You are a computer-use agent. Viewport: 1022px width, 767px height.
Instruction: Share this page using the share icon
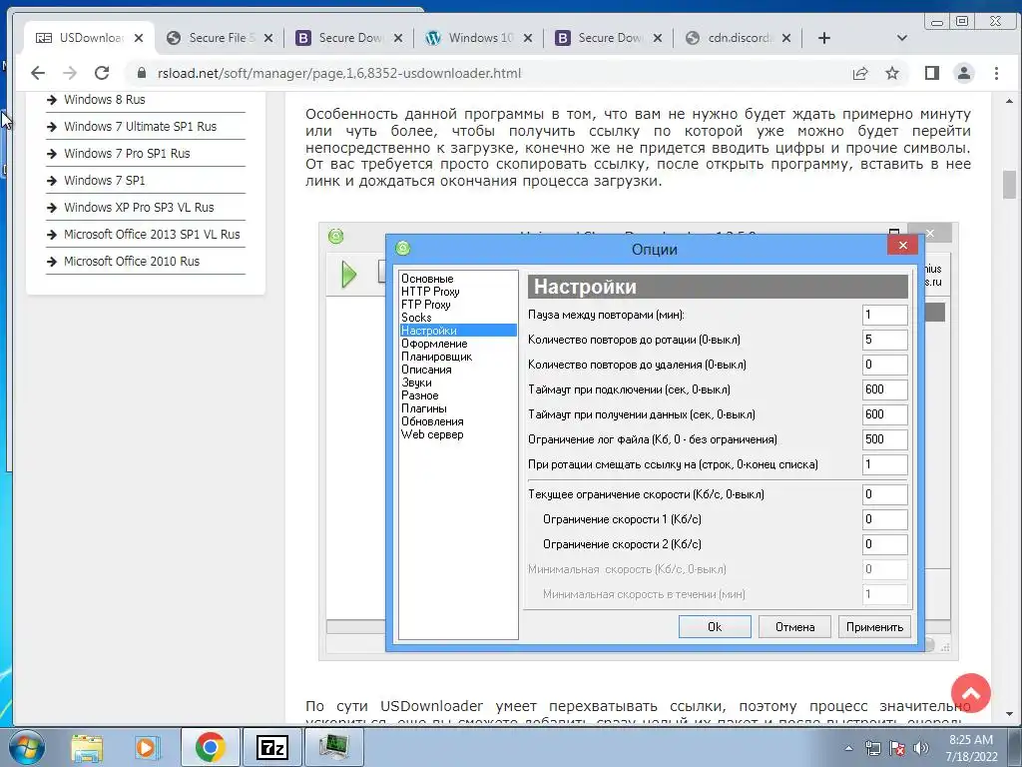pos(860,73)
